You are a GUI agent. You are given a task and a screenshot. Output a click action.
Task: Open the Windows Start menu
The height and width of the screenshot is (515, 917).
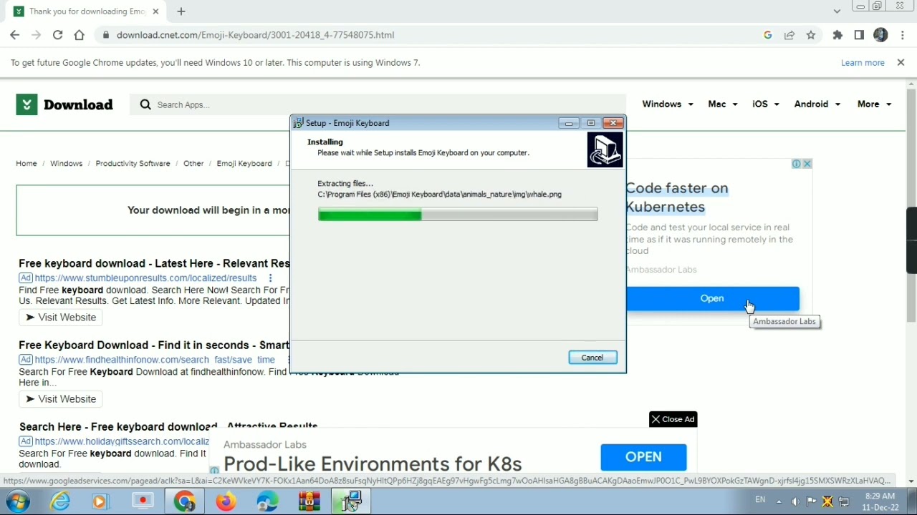pyautogui.click(x=18, y=501)
